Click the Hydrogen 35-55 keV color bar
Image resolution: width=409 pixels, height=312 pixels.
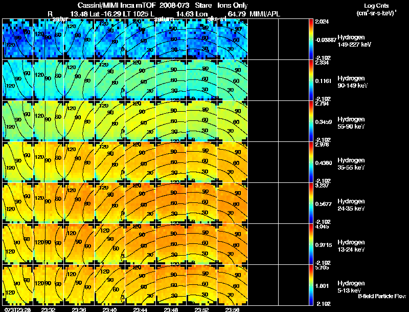click(x=311, y=162)
